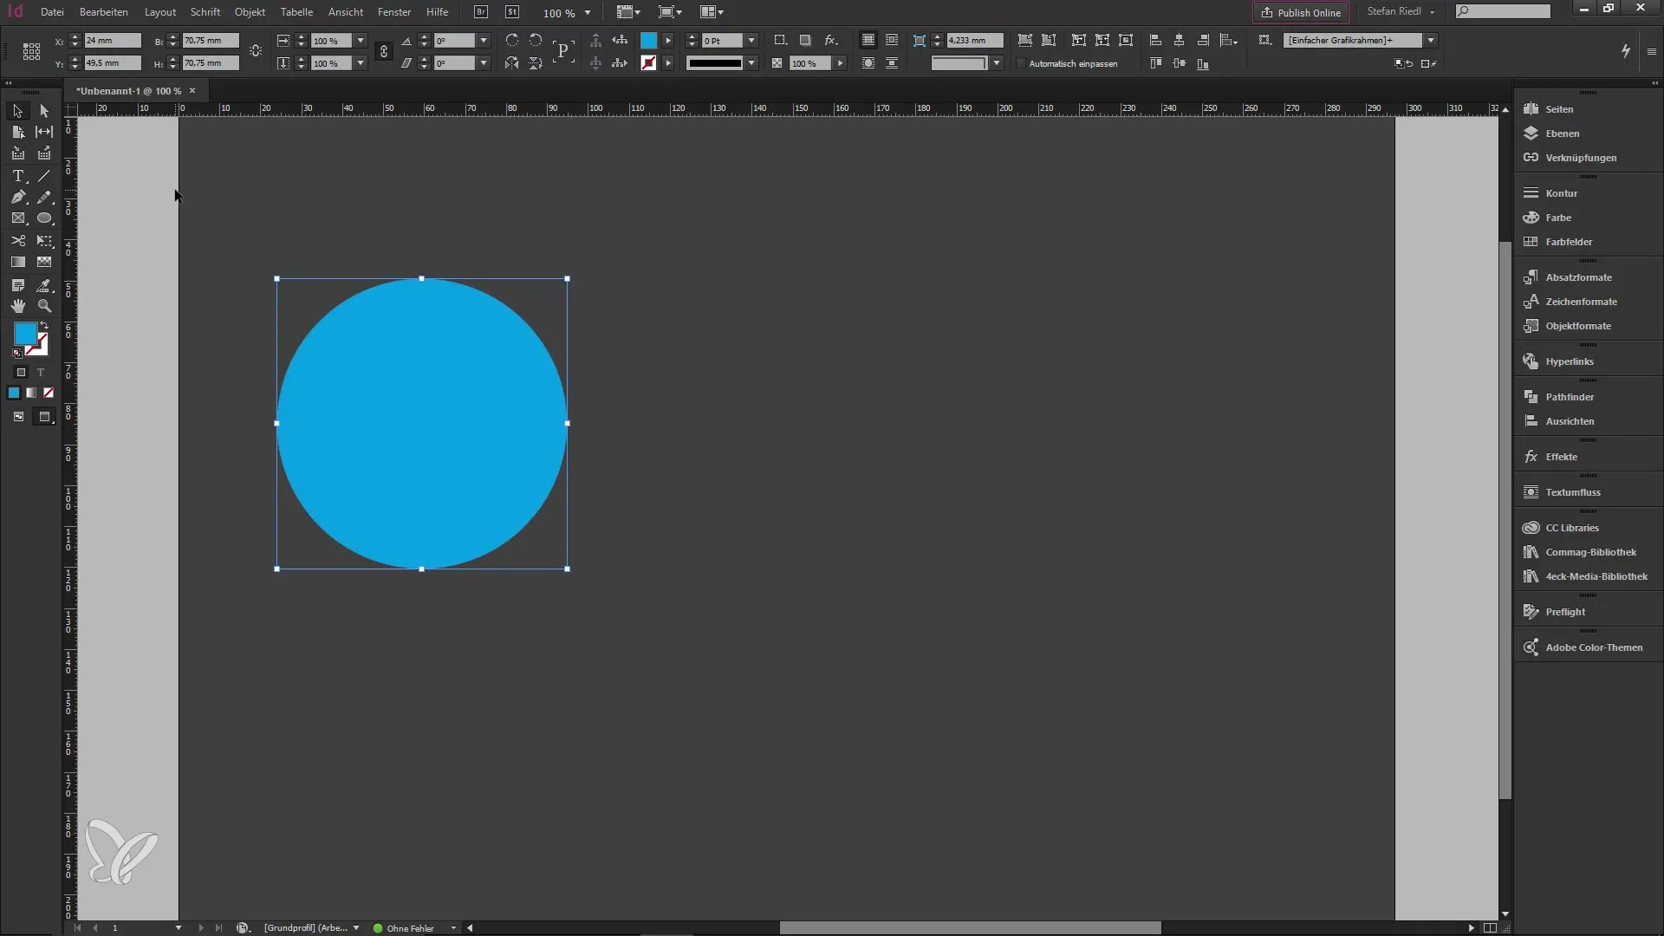Enable Automatisch einpassen checkbox
The width and height of the screenshot is (1664, 936).
1021,63
